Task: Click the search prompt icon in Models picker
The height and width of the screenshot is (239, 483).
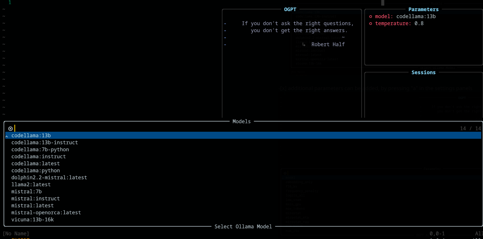Action: coord(10,128)
